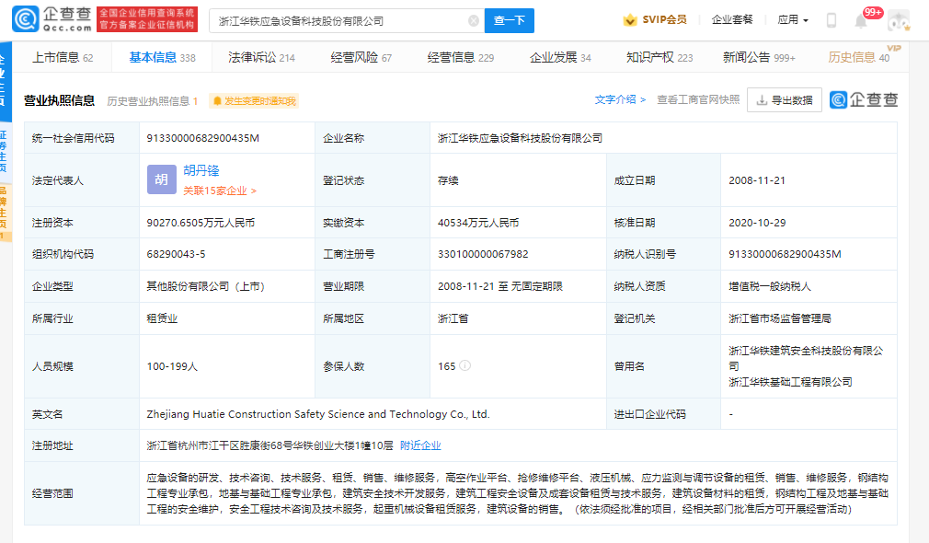The width and height of the screenshot is (929, 543).
Task: Select staff size 100-199人
Action: 172,367
